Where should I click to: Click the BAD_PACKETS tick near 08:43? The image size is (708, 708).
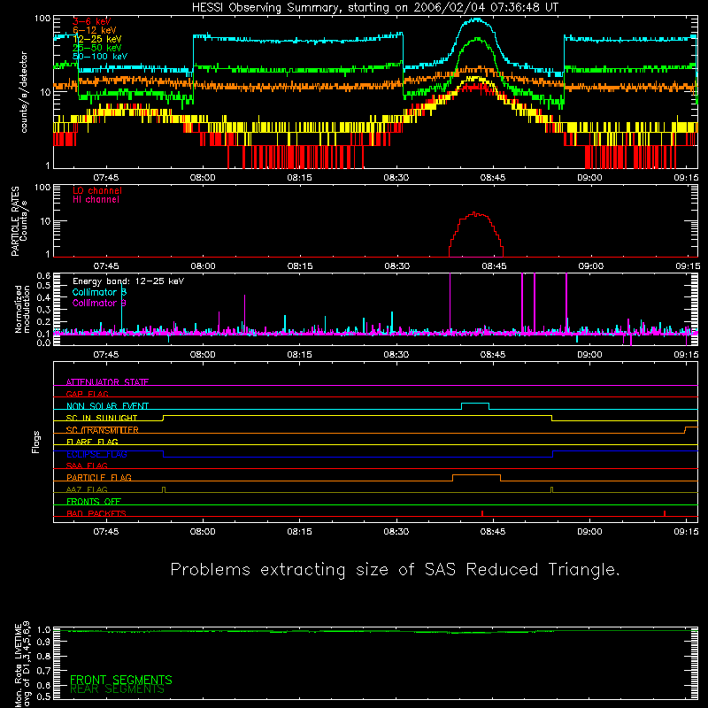coord(482,513)
